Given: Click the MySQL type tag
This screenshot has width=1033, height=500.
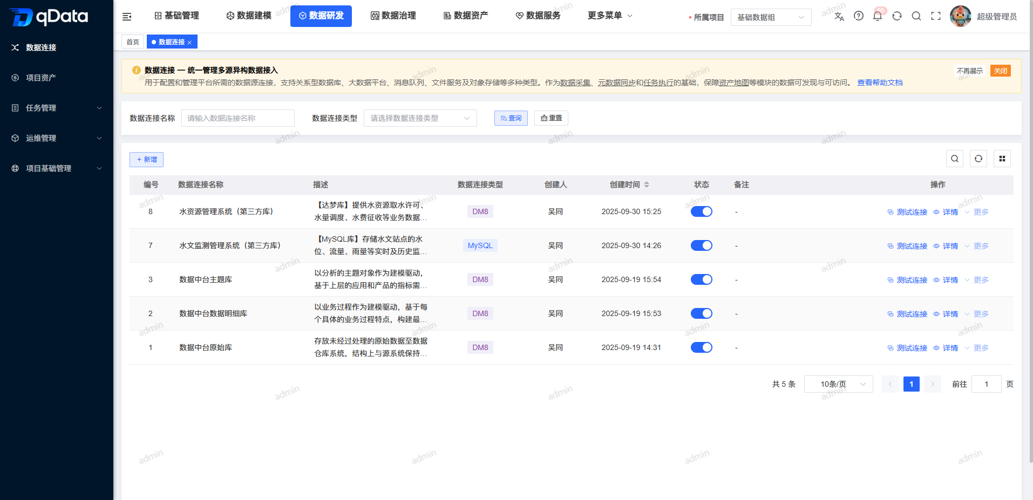Looking at the screenshot, I should (480, 245).
